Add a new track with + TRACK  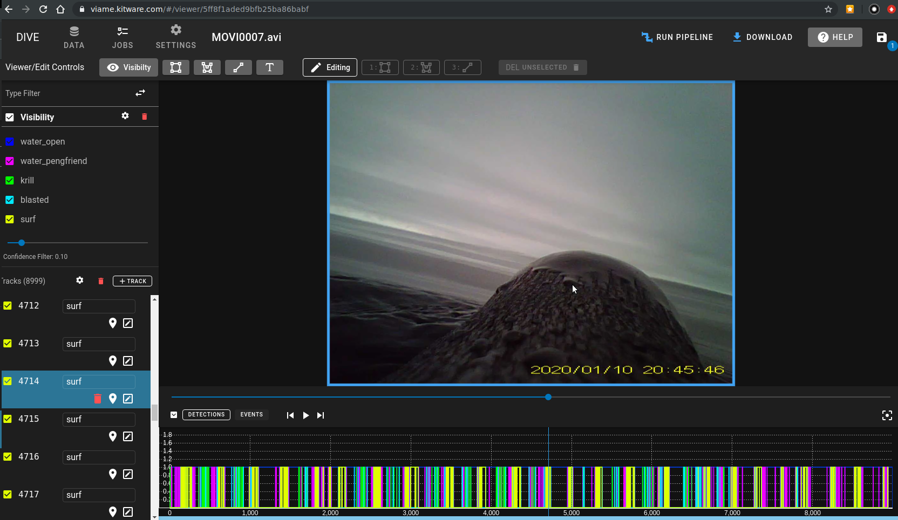[x=132, y=281]
